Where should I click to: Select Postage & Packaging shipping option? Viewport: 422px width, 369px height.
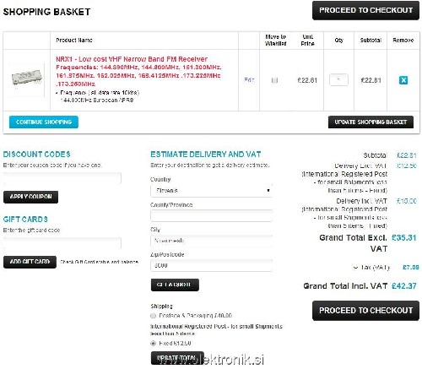pos(153,316)
